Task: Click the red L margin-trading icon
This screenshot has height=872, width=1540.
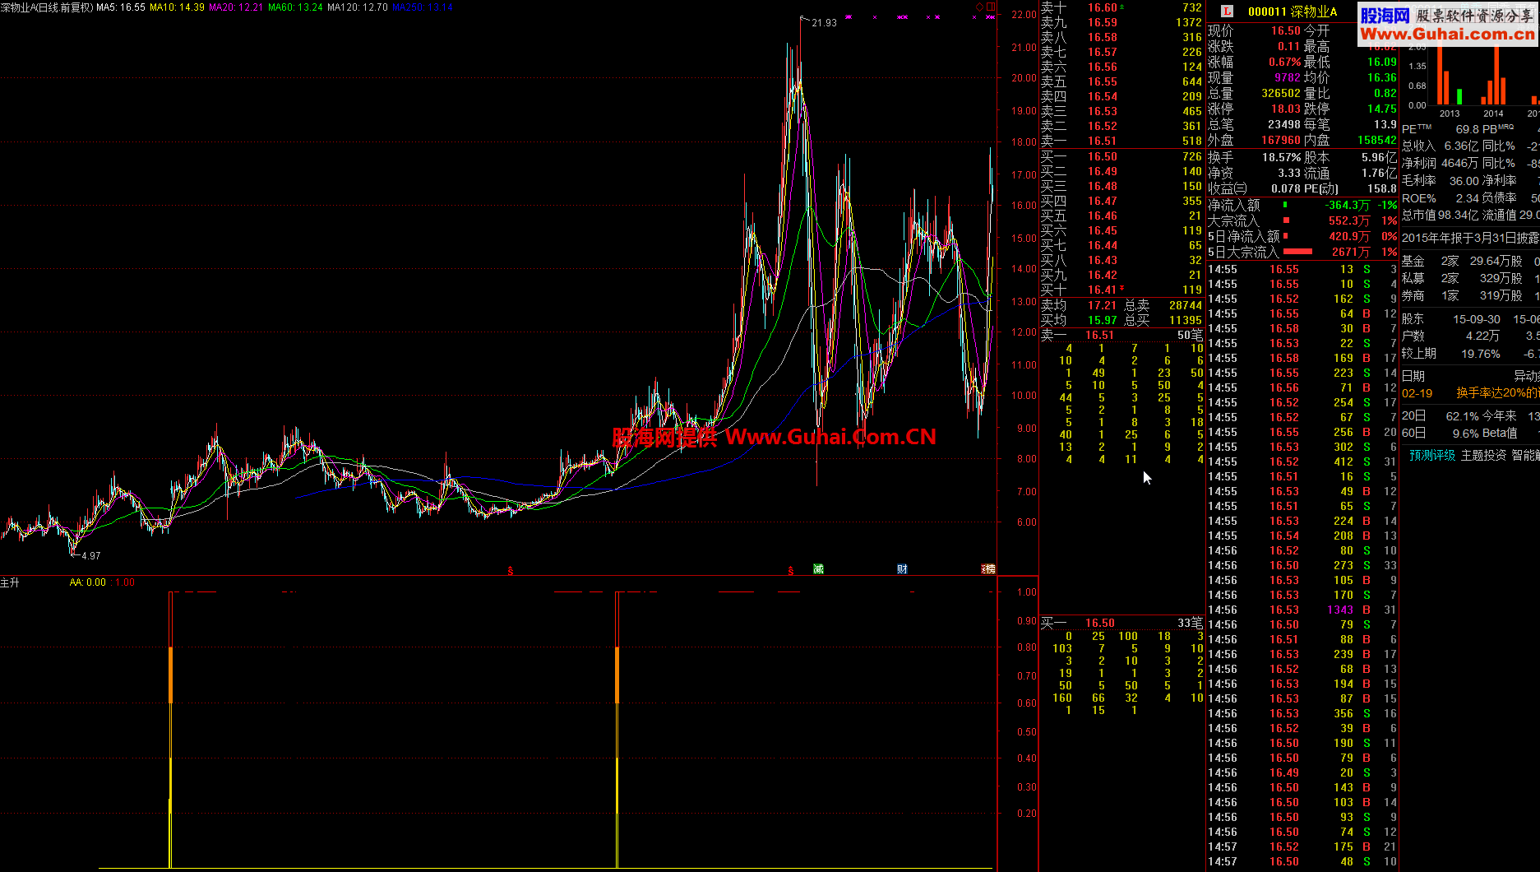Action: coord(1227,11)
